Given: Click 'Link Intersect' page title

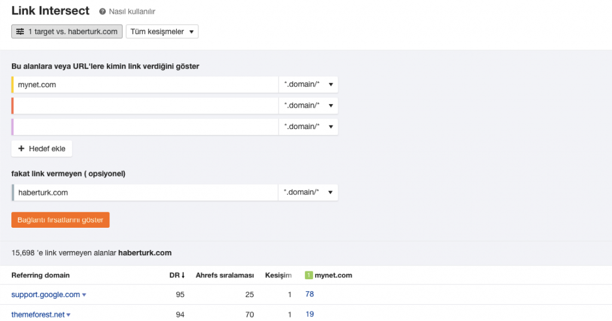Looking at the screenshot, I should 50,11.
